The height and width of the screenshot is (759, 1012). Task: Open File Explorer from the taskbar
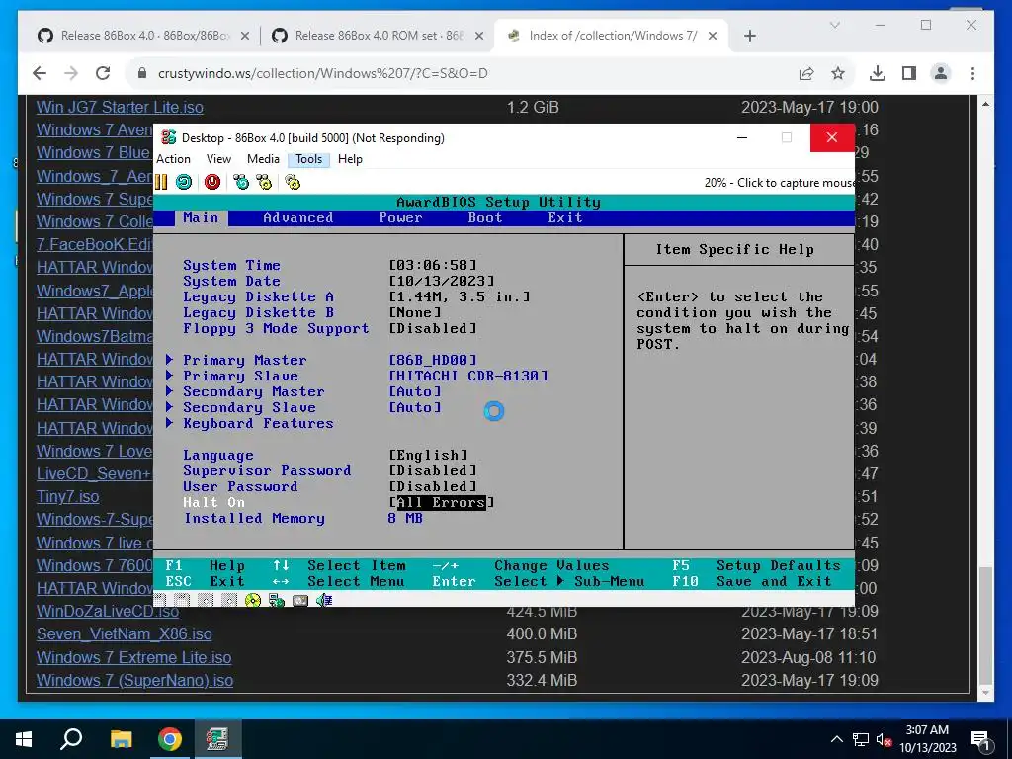click(x=121, y=739)
